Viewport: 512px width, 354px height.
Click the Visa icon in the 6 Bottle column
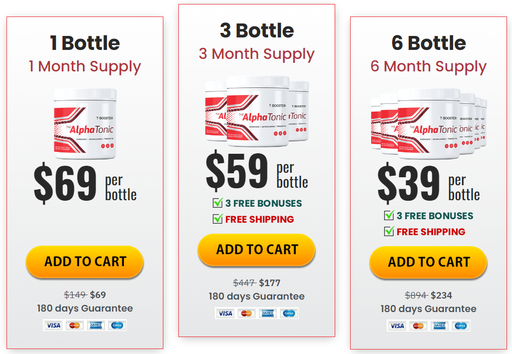[x=396, y=326]
